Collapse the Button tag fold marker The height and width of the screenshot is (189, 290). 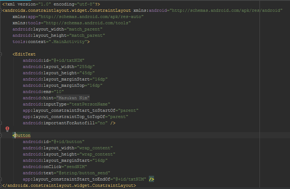point(1,136)
